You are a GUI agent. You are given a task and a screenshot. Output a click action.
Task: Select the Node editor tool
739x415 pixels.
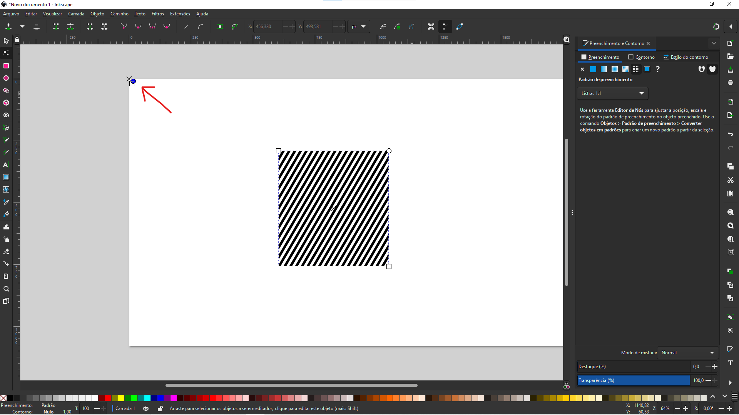tap(6, 53)
